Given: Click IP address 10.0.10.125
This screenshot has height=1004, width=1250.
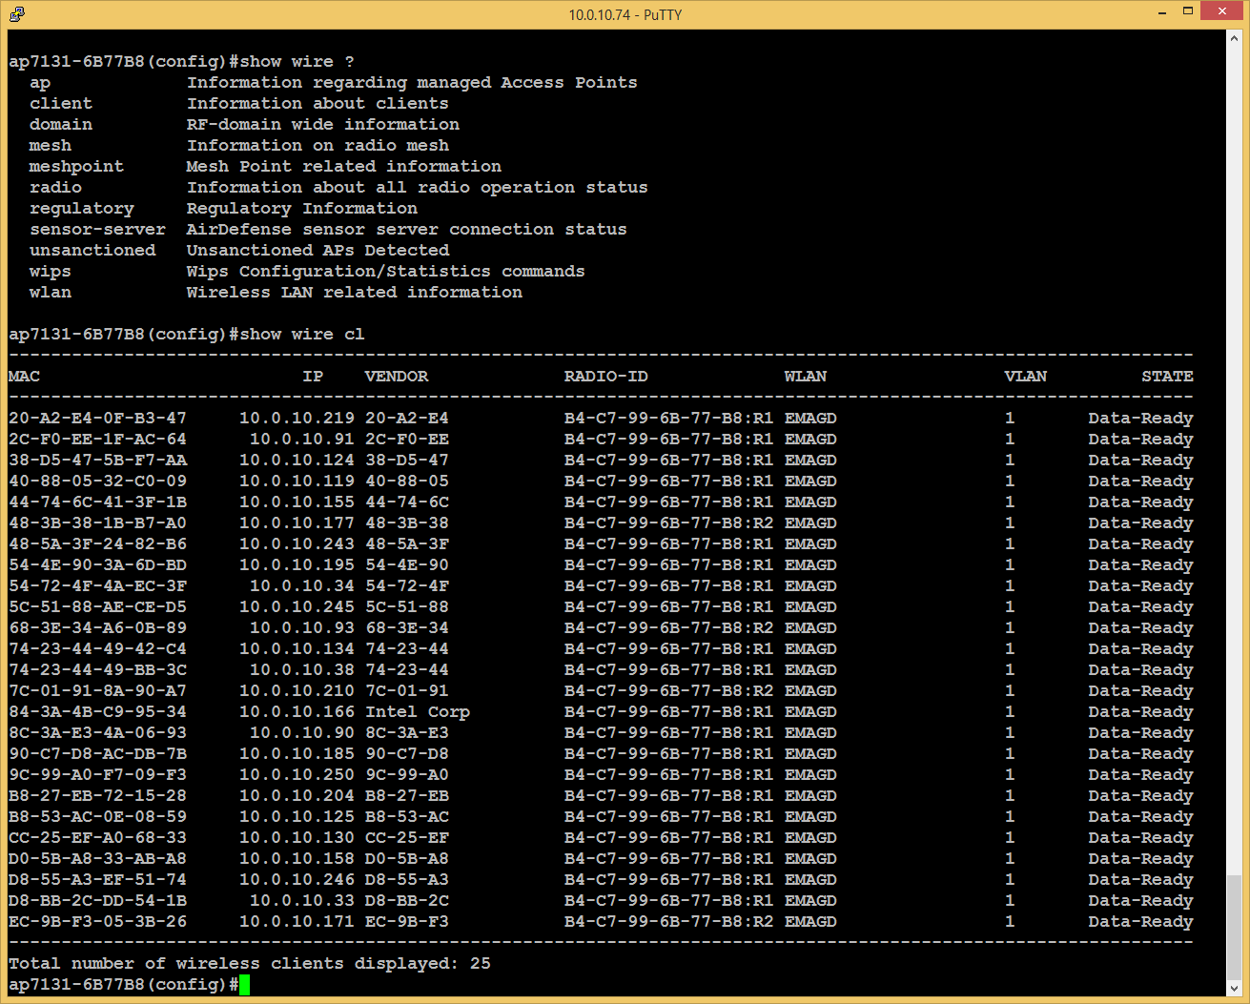Looking at the screenshot, I should pyautogui.click(x=297, y=817).
